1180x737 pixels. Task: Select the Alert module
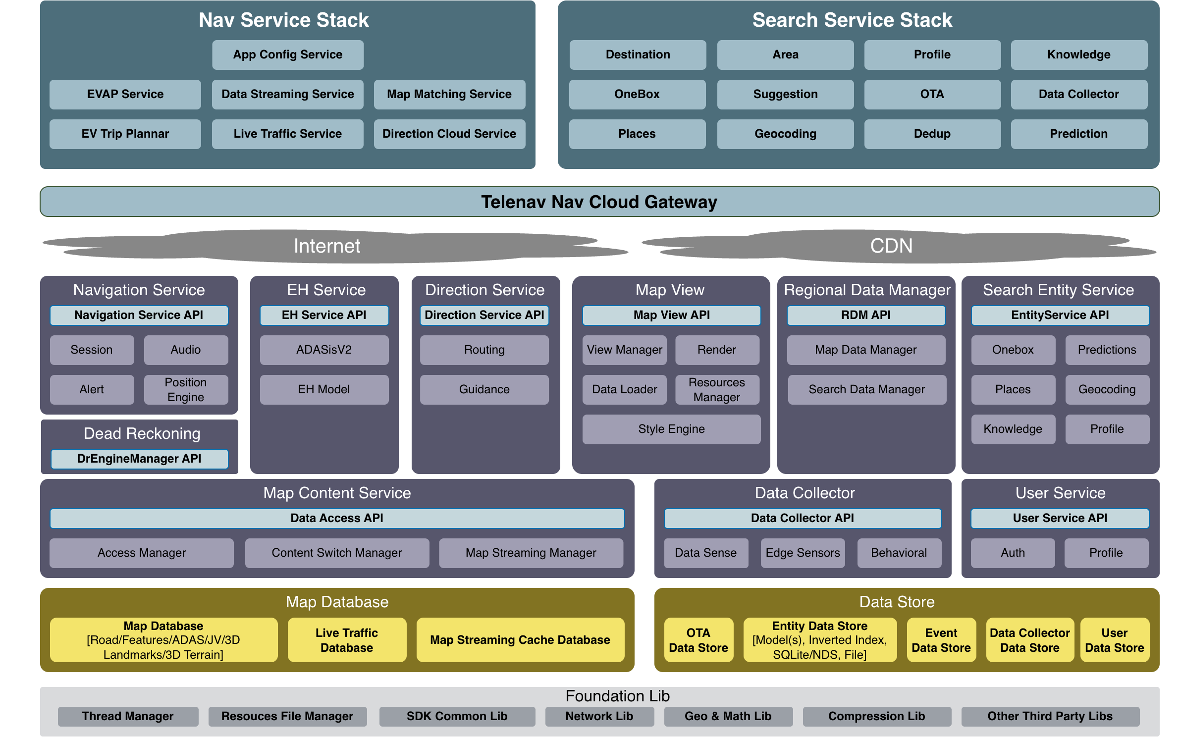pos(92,389)
